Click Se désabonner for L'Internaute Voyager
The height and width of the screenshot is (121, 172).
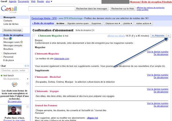161,92
